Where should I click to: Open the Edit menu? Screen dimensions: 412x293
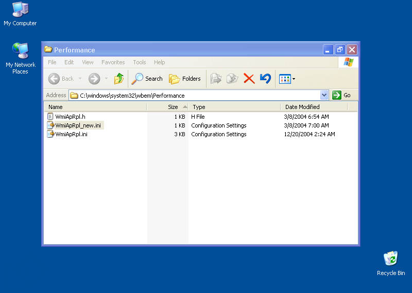pyautogui.click(x=69, y=62)
